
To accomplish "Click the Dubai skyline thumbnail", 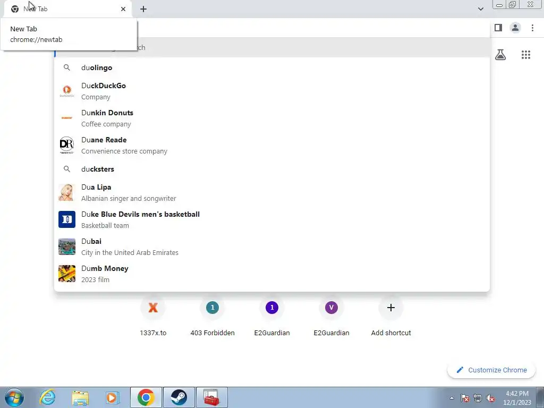I will click(x=67, y=246).
